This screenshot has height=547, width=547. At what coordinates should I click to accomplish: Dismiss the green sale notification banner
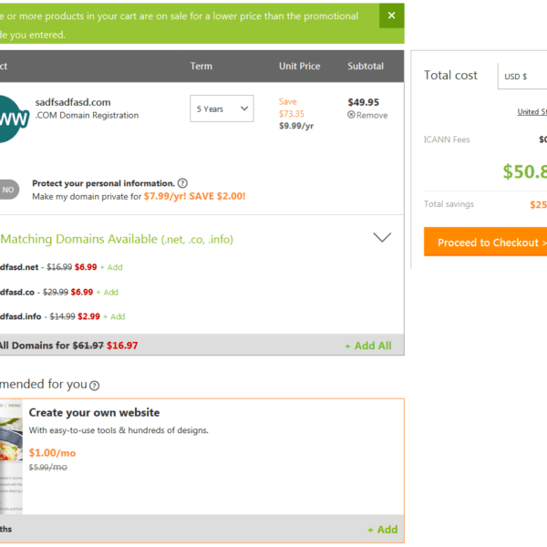click(x=391, y=16)
